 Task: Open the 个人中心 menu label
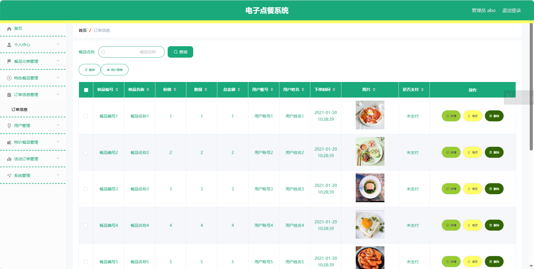point(22,45)
